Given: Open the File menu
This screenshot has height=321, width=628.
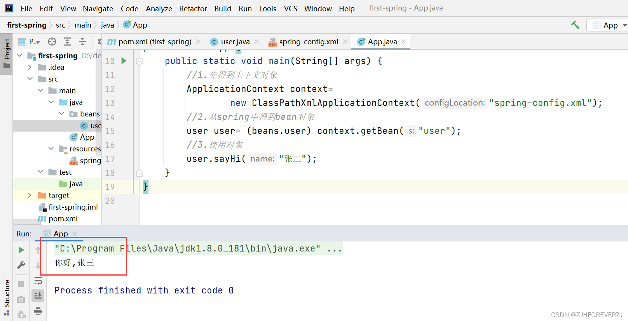Looking at the screenshot, I should coord(26,9).
